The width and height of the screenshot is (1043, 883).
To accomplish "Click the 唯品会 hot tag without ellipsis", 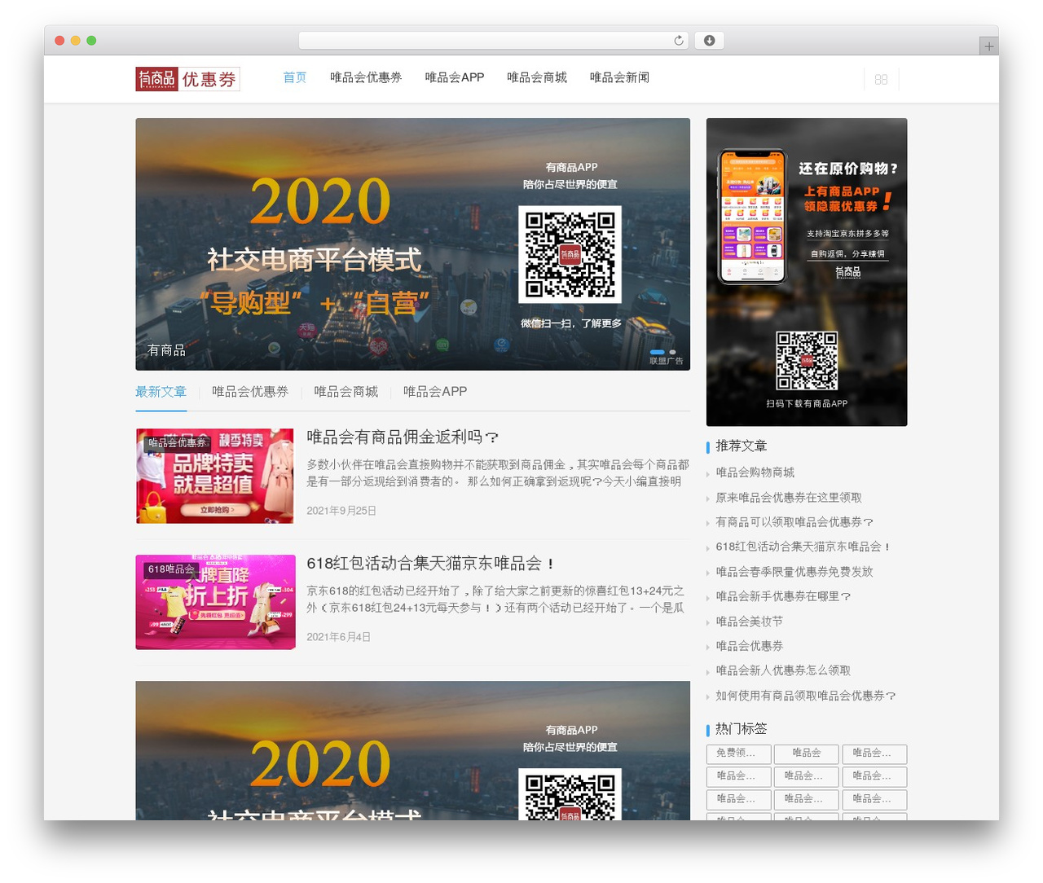I will pos(807,753).
